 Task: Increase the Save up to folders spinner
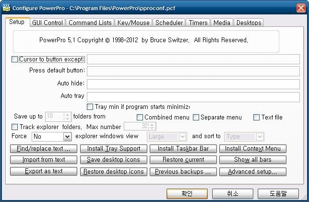[67, 115]
